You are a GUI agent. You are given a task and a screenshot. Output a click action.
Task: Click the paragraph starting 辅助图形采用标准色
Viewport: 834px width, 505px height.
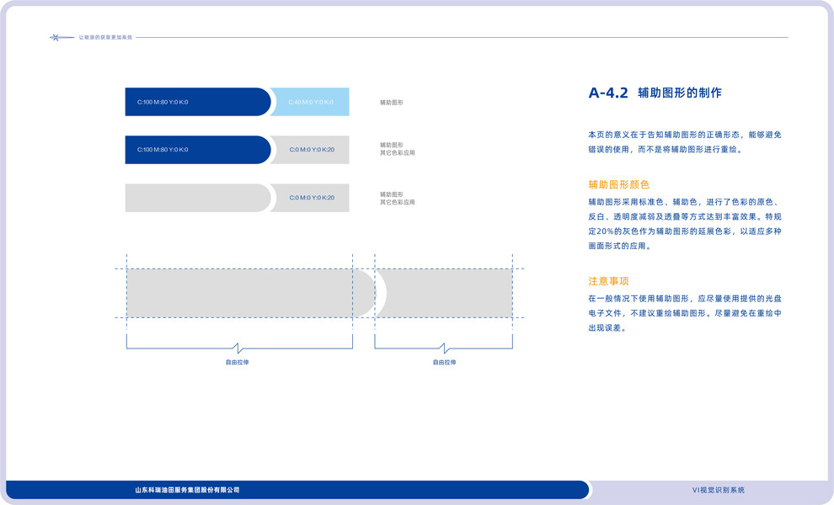pos(685,224)
